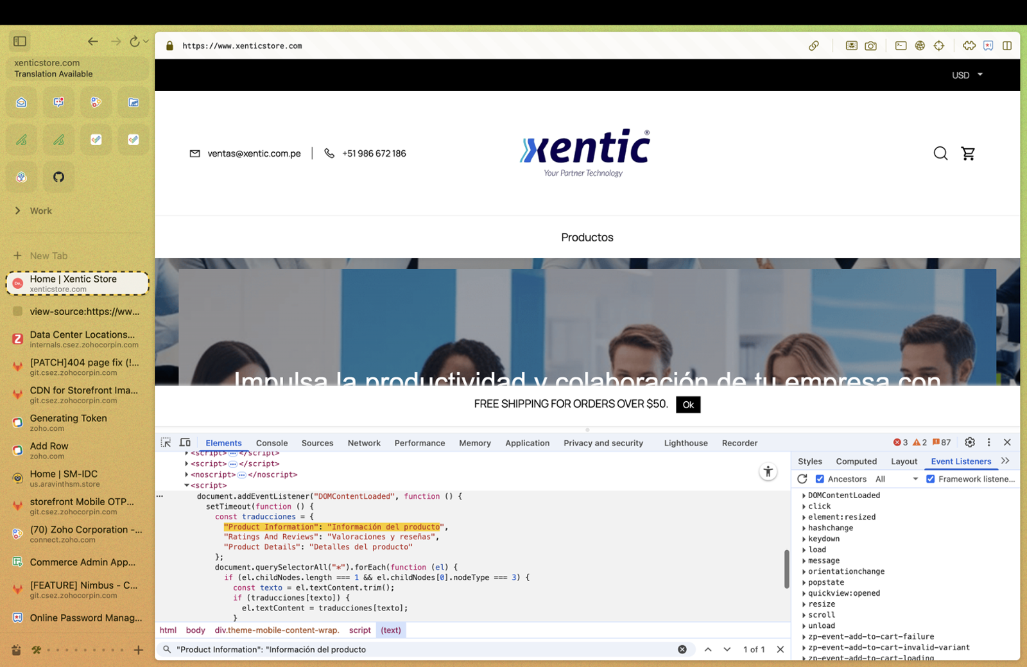Toggle the browser sidebar panel icon
The image size is (1027, 667).
pos(20,41)
